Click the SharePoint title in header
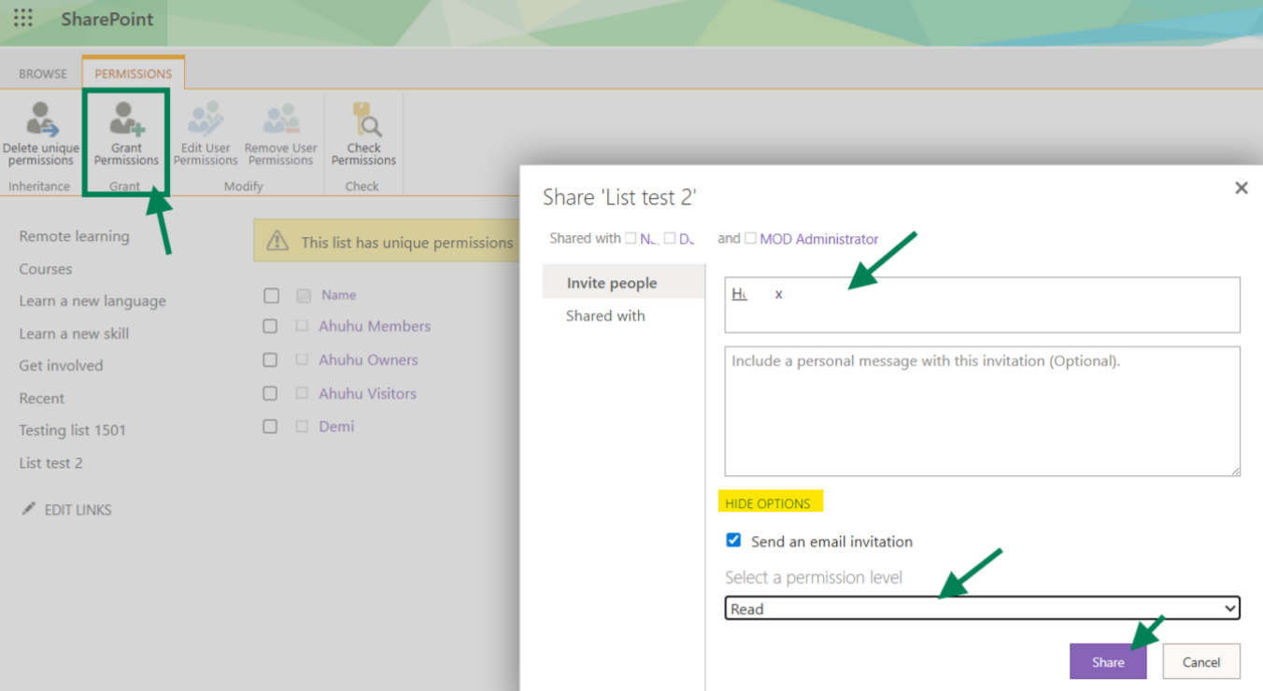Viewport: 1263px width, 691px height. tap(107, 19)
